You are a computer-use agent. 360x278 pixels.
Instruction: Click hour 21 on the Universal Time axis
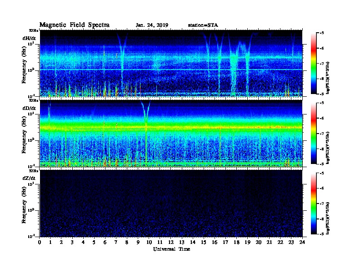(x=269, y=243)
